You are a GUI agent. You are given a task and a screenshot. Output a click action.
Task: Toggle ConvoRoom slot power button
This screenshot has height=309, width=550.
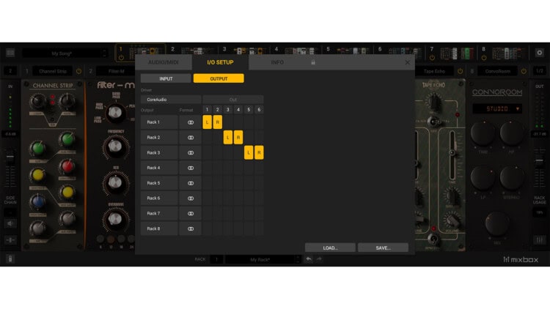[524, 71]
